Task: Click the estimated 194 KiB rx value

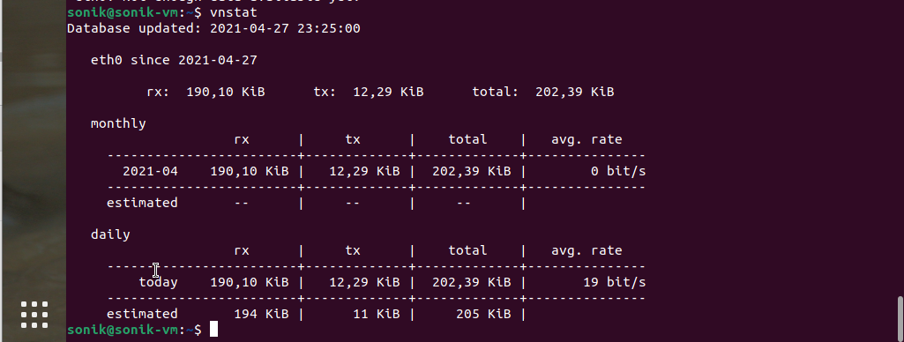Action: 261,314
